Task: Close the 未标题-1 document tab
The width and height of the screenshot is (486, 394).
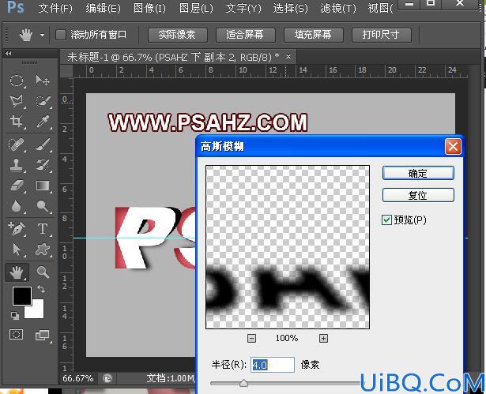Action: (288, 57)
